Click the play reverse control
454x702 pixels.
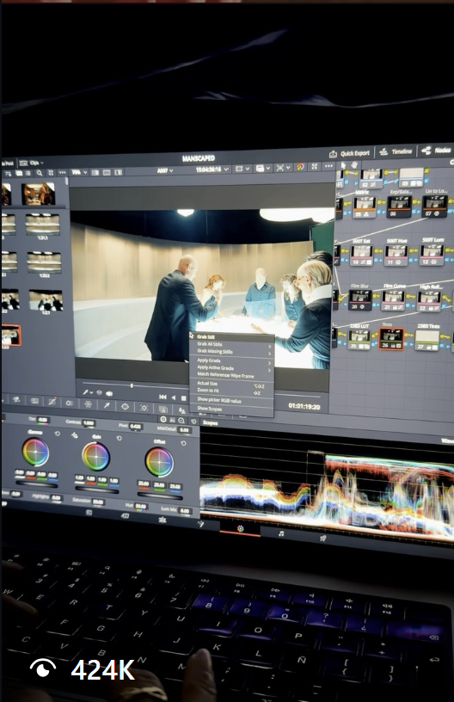tap(174, 397)
